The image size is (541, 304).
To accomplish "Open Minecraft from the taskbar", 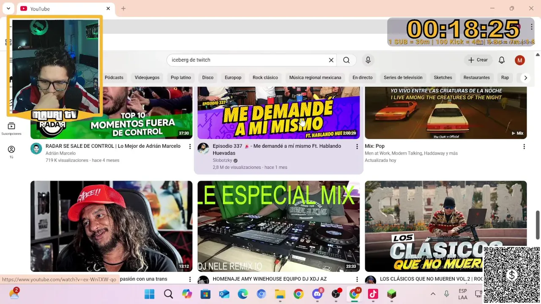I will (391, 294).
